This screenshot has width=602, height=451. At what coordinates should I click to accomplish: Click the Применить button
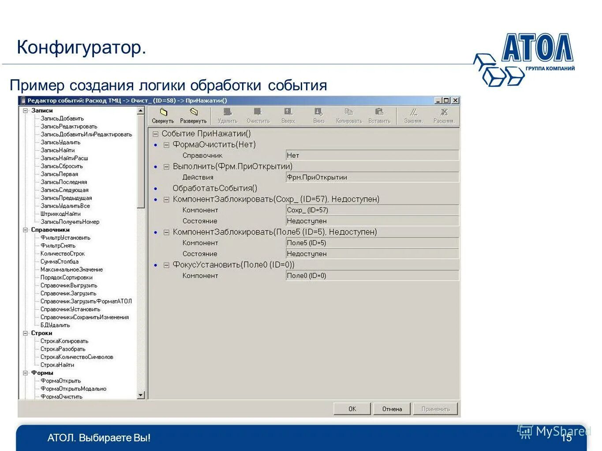(436, 409)
